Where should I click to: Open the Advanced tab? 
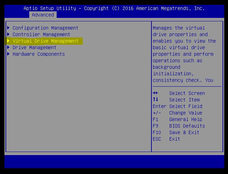click(43, 15)
